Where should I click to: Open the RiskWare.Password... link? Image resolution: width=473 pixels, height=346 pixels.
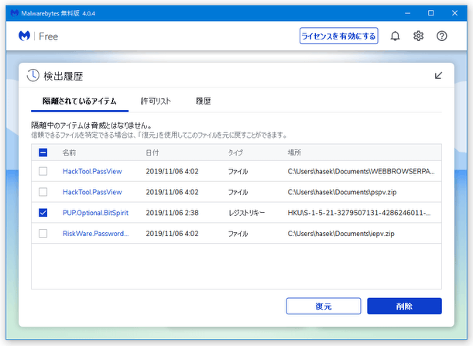[x=96, y=234]
